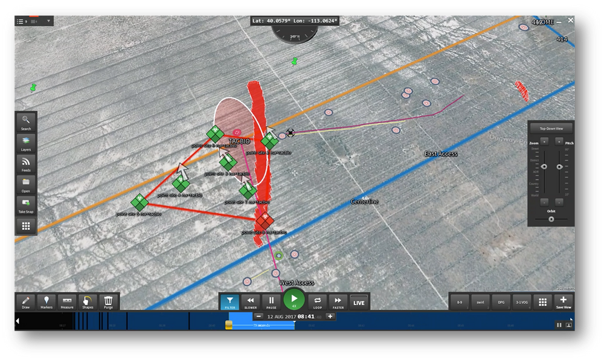Load the saved view DPG

tap(501, 302)
